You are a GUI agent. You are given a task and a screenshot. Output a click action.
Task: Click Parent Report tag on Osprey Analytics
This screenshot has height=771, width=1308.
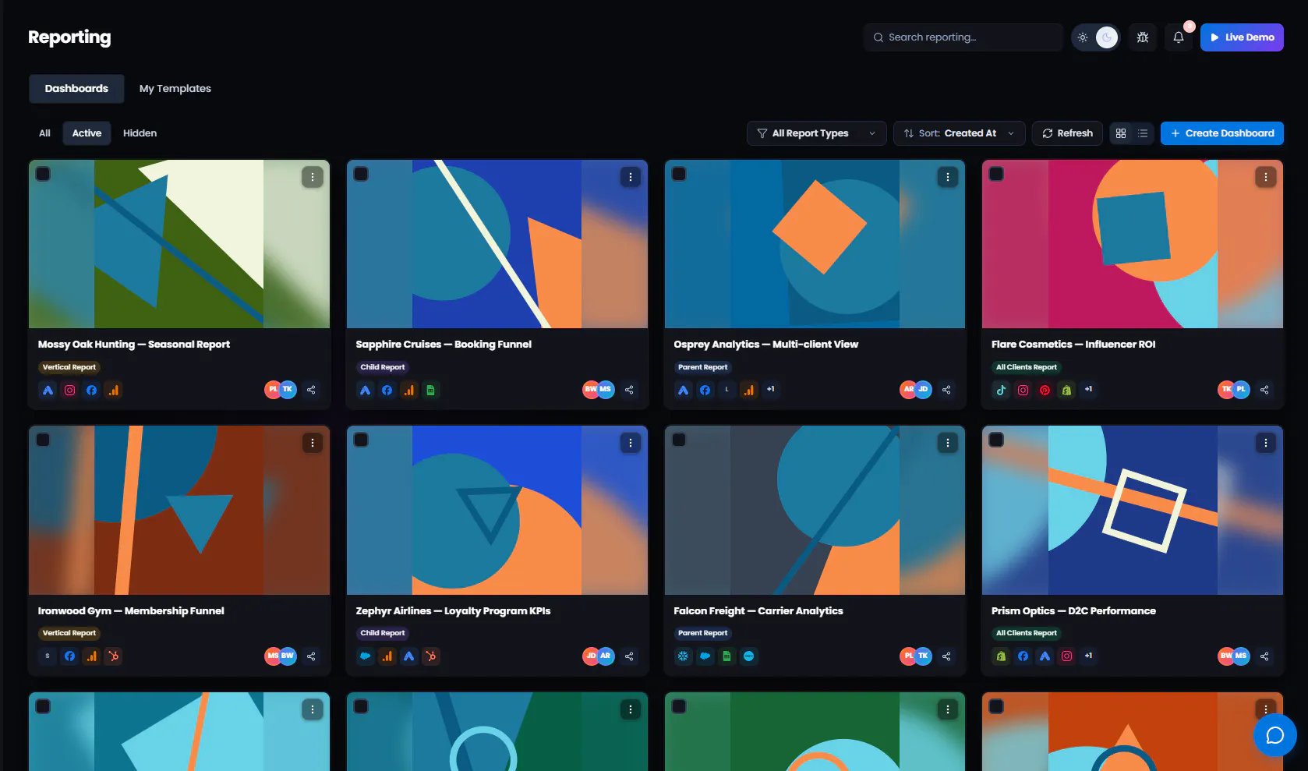pyautogui.click(x=702, y=367)
